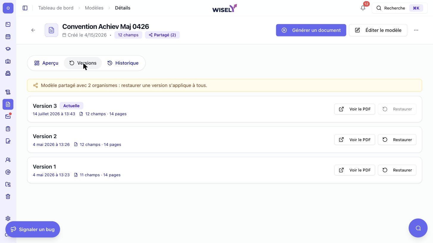Viewport: 433px width, 243px height.
Task: Click the 12 champs header badge
Action: pos(128,35)
